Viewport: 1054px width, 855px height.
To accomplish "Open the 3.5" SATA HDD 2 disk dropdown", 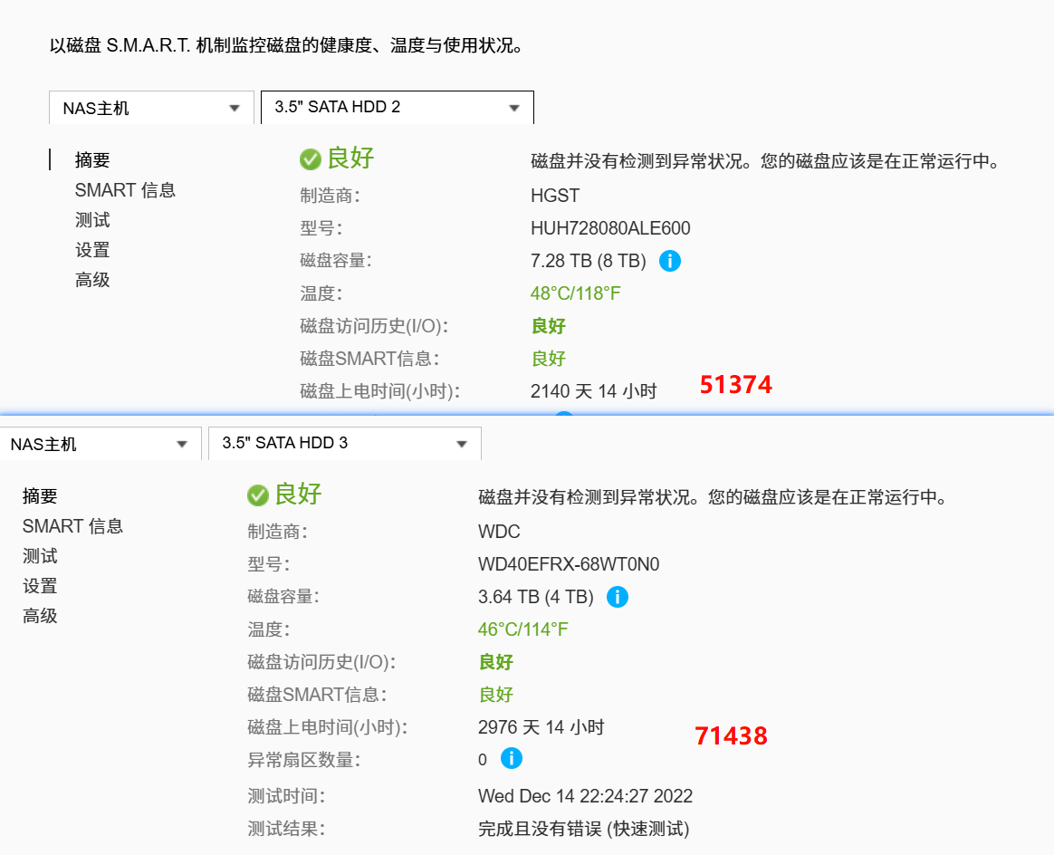I will pyautogui.click(x=397, y=108).
